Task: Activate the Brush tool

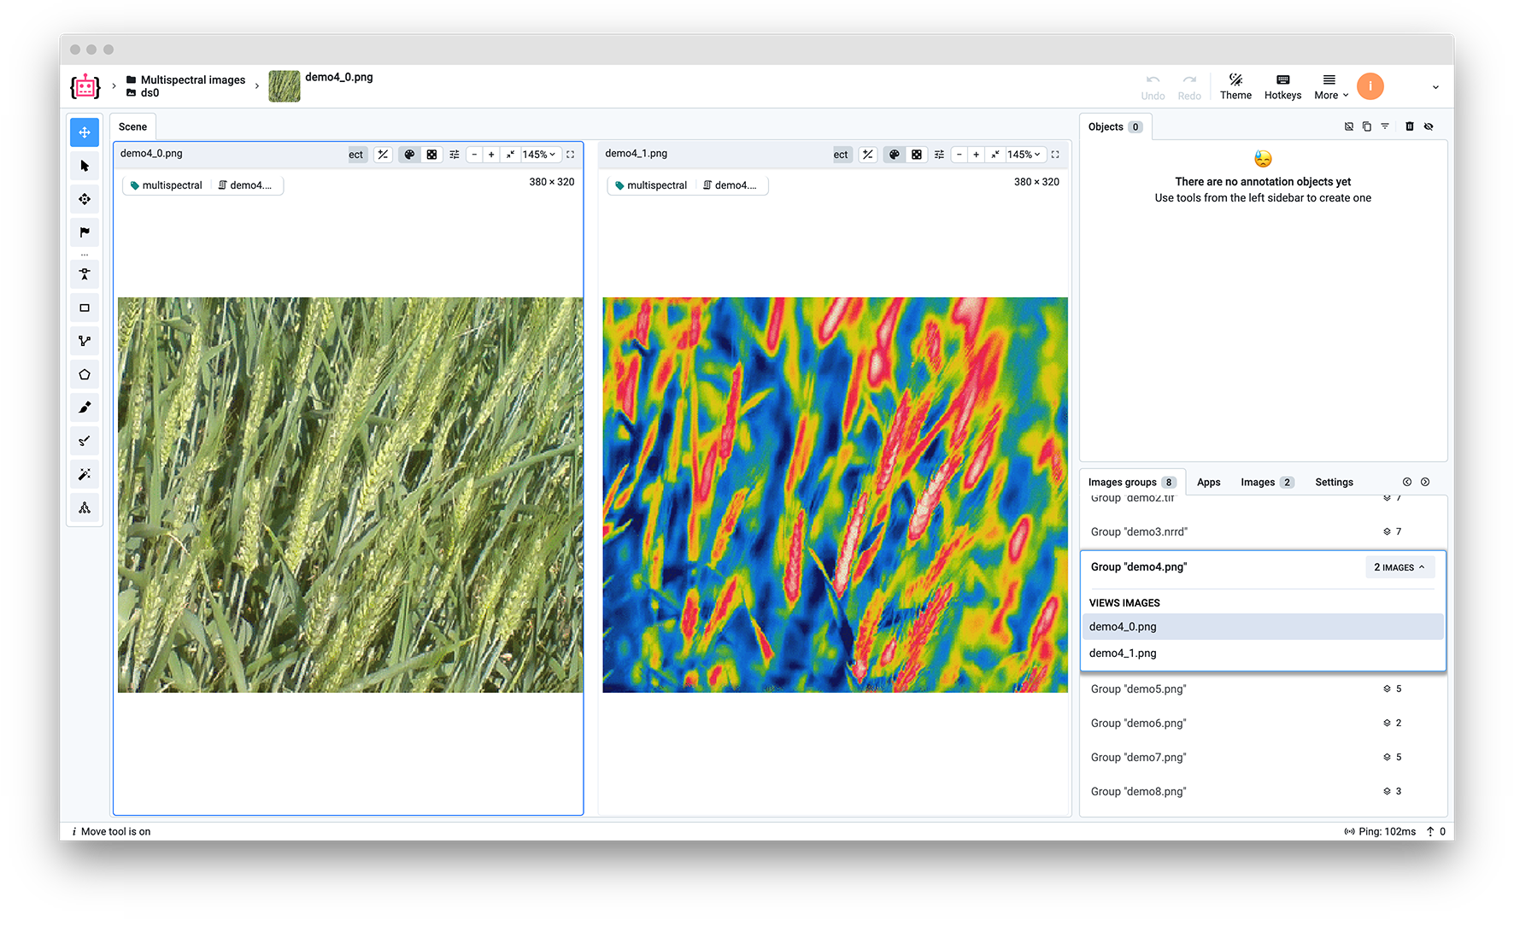Action: click(85, 407)
